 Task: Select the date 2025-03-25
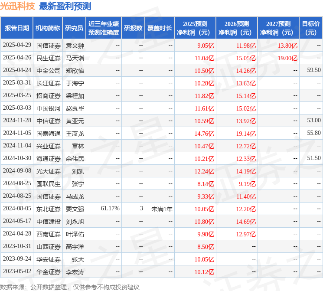coord(17,95)
